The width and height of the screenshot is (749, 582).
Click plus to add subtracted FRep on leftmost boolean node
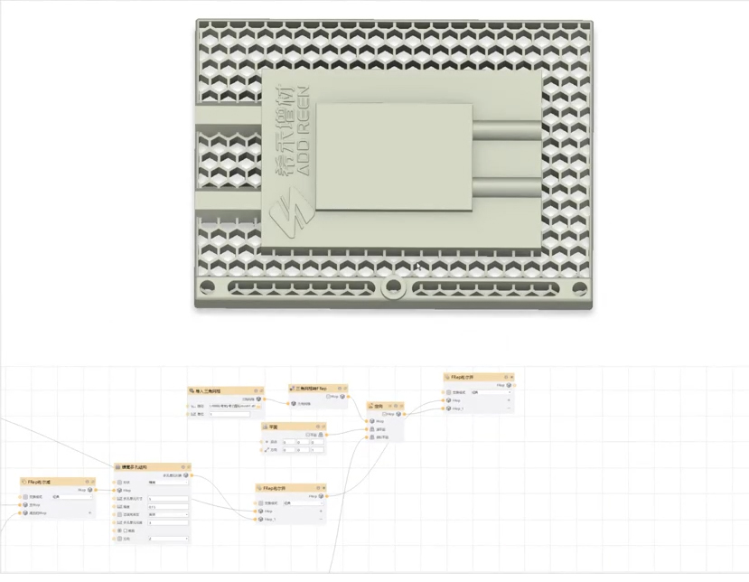(89, 512)
